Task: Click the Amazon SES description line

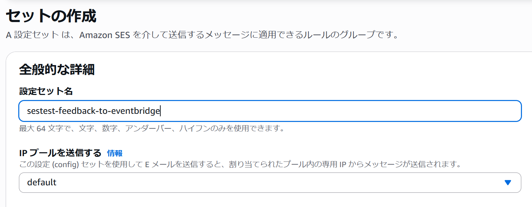Action: 202,36
